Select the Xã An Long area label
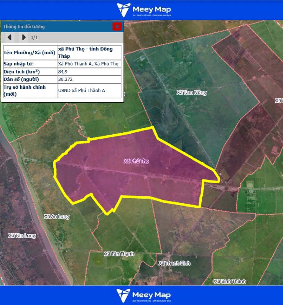This screenshot has width=283, height=305. (57, 216)
